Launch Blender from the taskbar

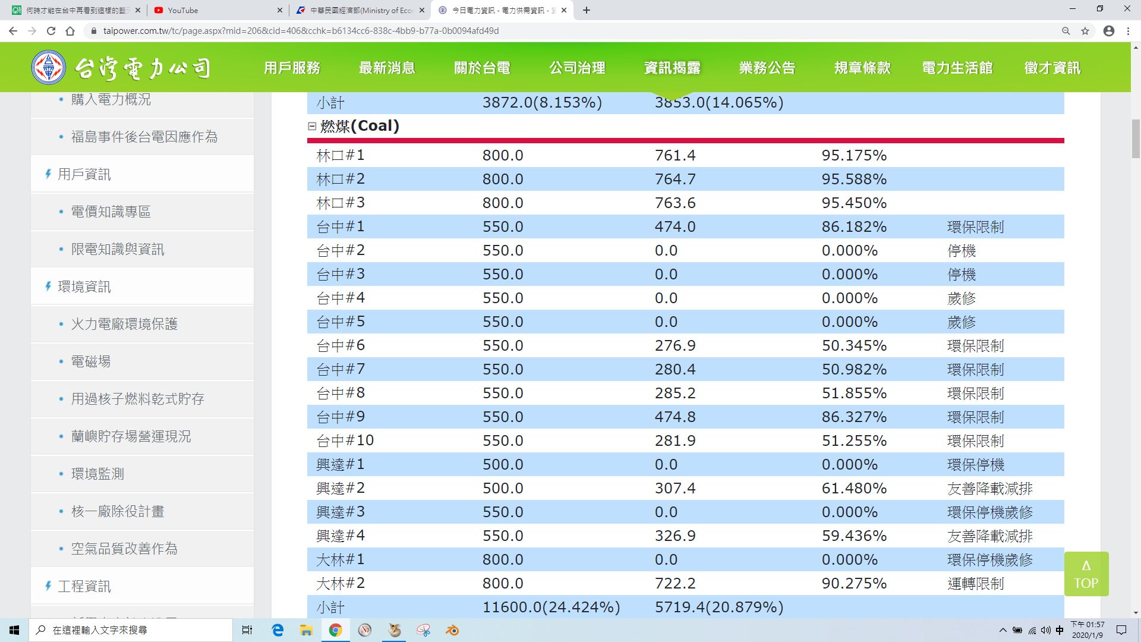tap(453, 630)
